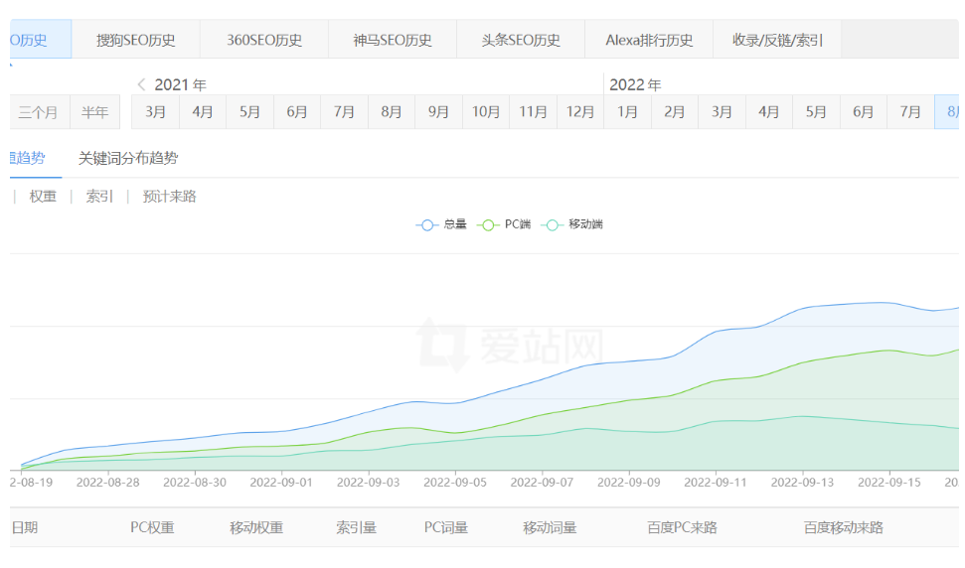Switch to the 360SEO历史 tab
The height and width of the screenshot is (568, 965).
pos(264,40)
